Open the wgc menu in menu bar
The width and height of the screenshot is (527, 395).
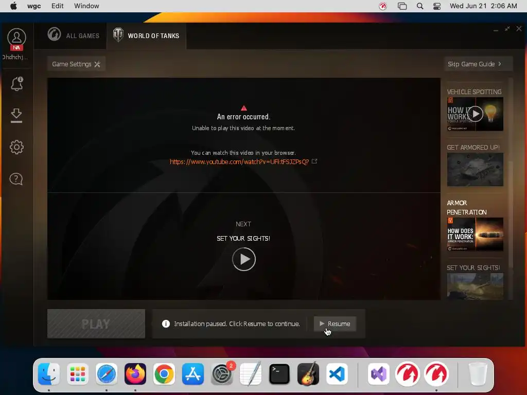pyautogui.click(x=34, y=6)
